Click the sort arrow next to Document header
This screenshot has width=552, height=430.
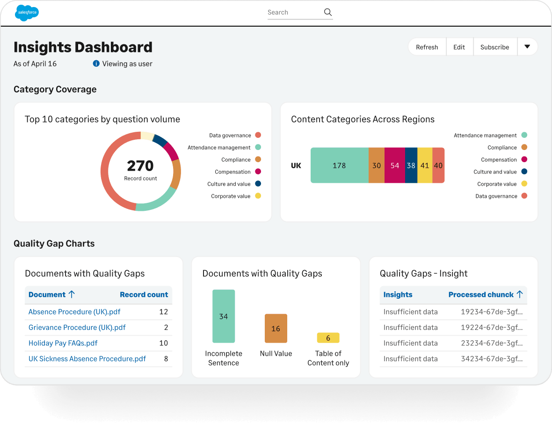pyautogui.click(x=72, y=294)
